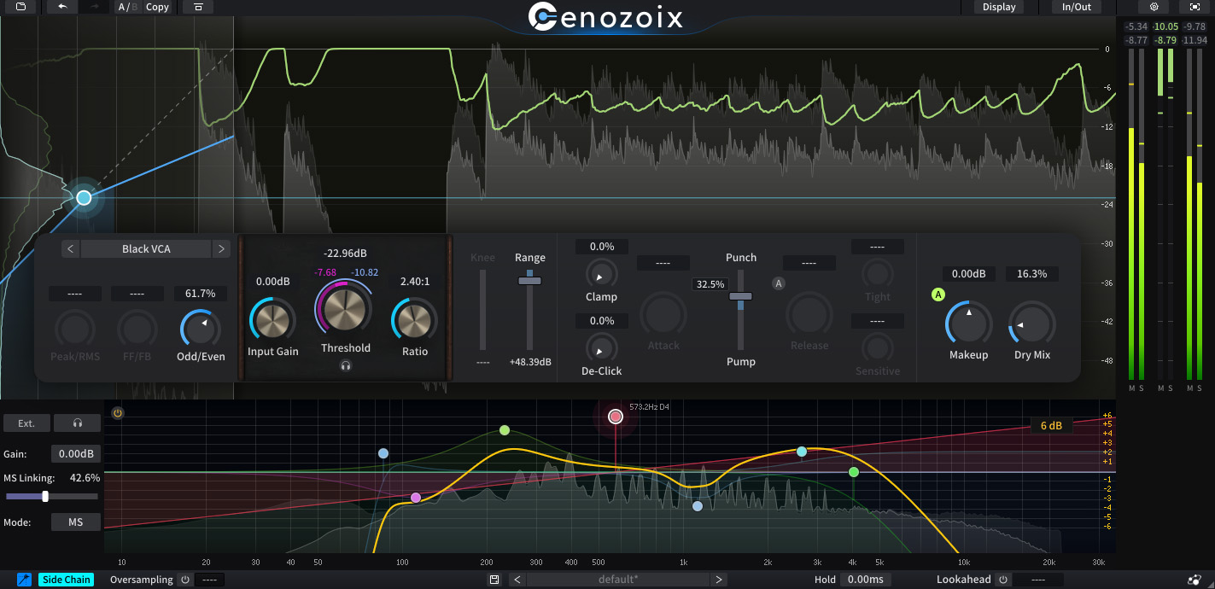1215x589 pixels.
Task: Click the ratio value 2.40:1
Action: [x=414, y=281]
